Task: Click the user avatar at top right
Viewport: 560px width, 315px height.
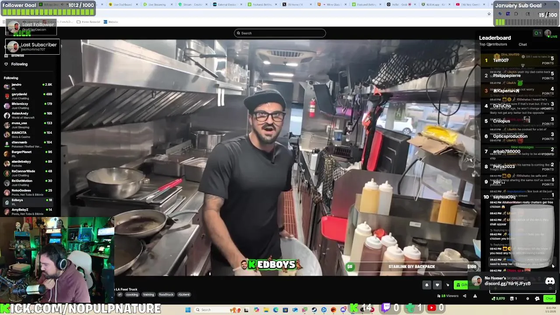Action: [x=547, y=33]
